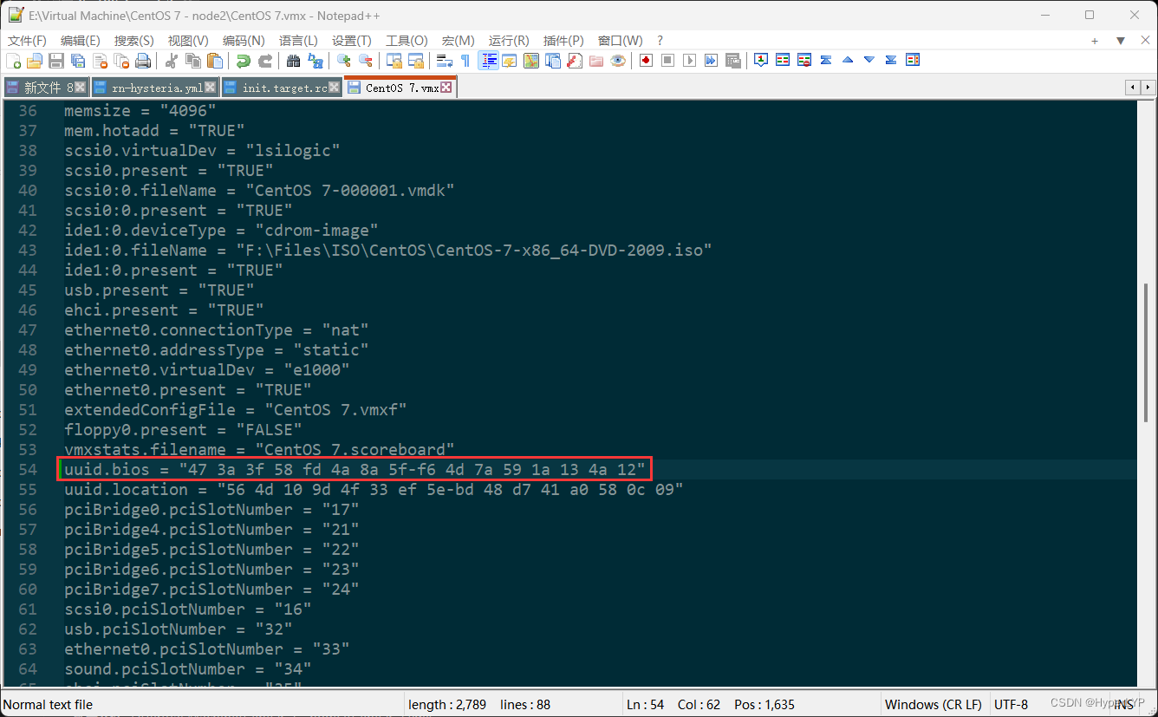Open the Find dialog via binoculars icon

pos(293,60)
